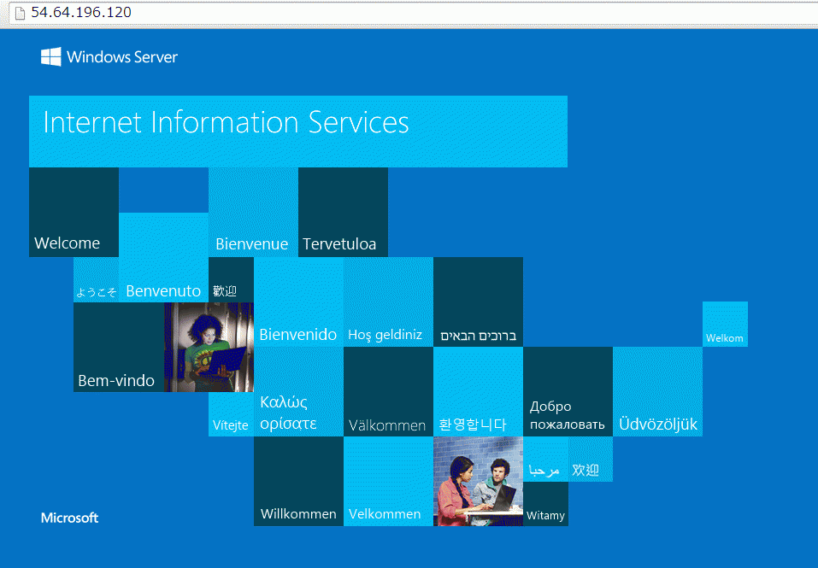818x568 pixels.
Task: Click the Hebrew ברוכים הבאים tile
Action: [x=479, y=302]
